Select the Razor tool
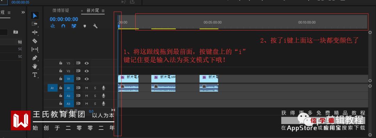Image resolution: width=376 pixels, height=138 pixels. click(35, 41)
